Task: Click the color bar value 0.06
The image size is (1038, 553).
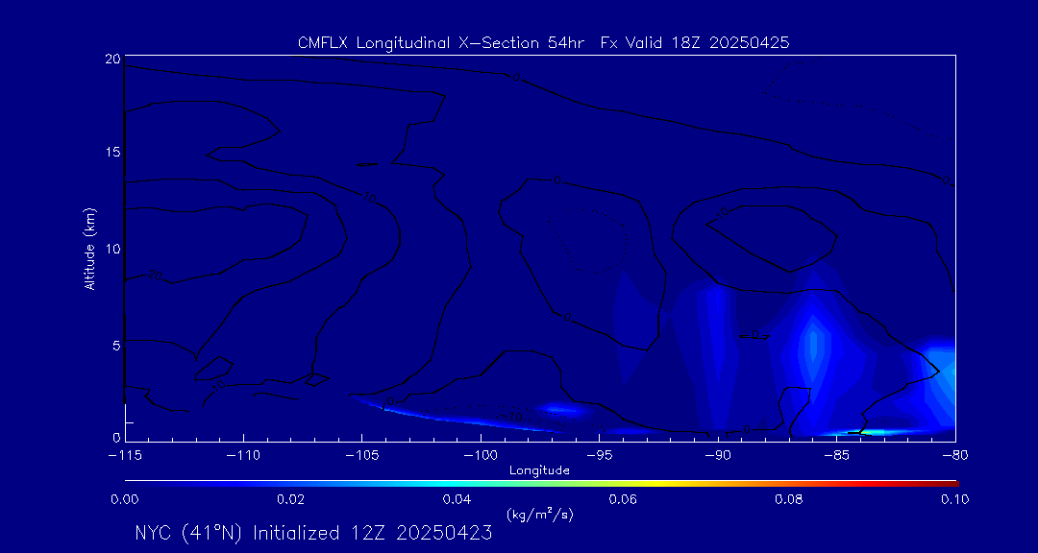Action: pyautogui.click(x=623, y=499)
